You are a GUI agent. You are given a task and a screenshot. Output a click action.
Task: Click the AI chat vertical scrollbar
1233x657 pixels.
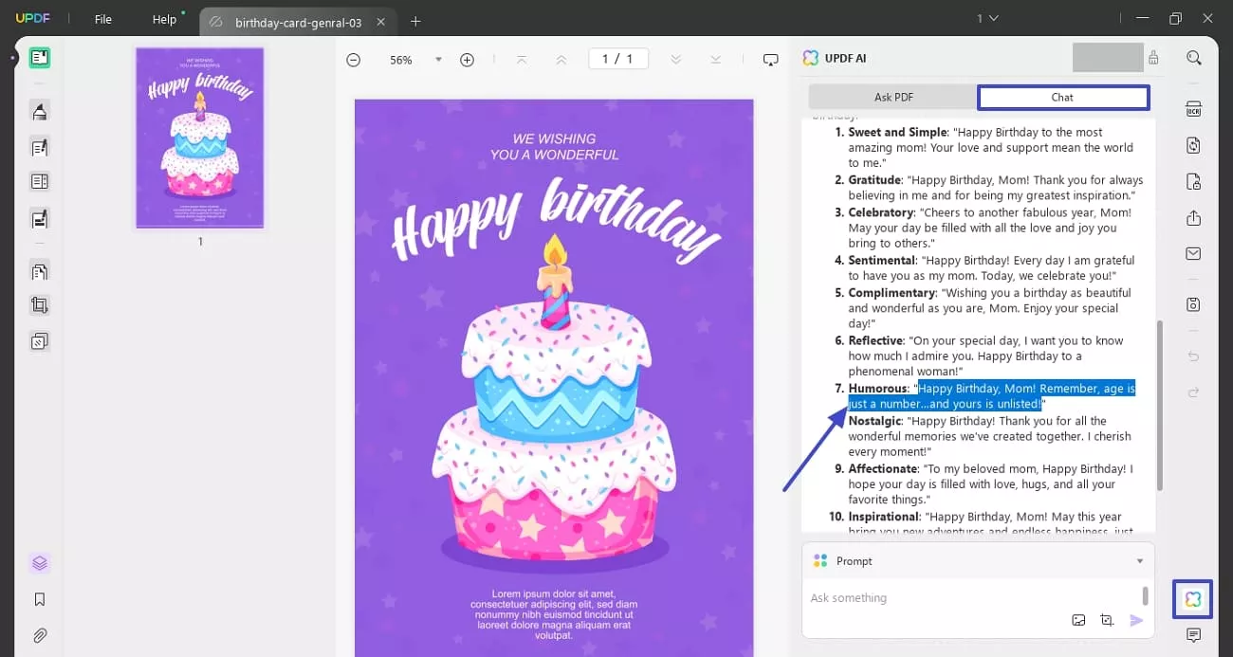tap(1158, 405)
